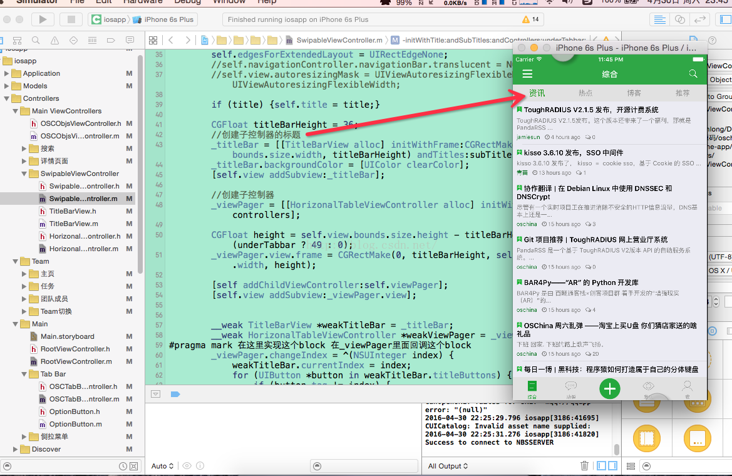Show recently modified files clock filter
The height and width of the screenshot is (476, 732).
(x=123, y=466)
